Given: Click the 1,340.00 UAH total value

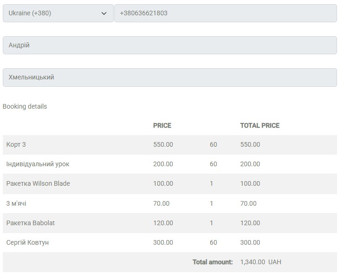Looking at the screenshot, I should [260, 262].
